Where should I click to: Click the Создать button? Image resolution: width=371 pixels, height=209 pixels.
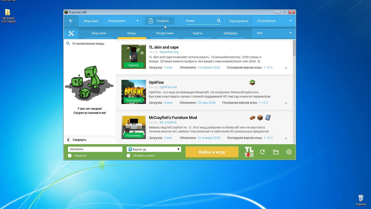point(160,21)
